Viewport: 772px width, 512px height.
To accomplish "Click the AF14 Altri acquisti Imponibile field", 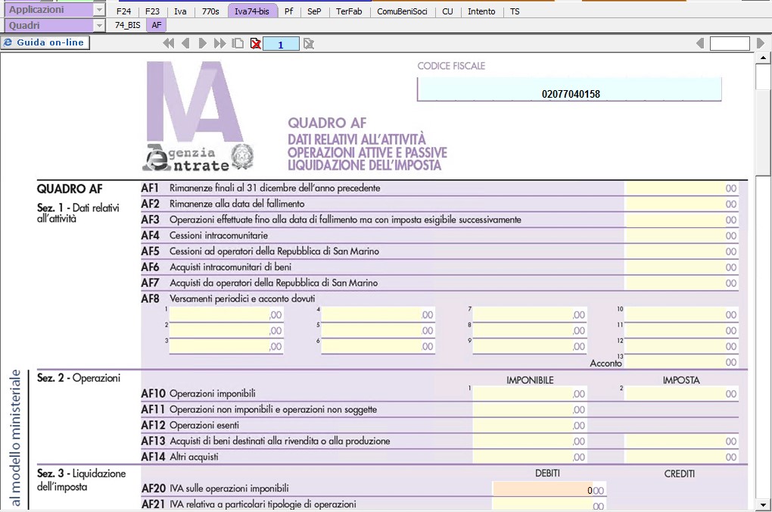I will pos(530,456).
